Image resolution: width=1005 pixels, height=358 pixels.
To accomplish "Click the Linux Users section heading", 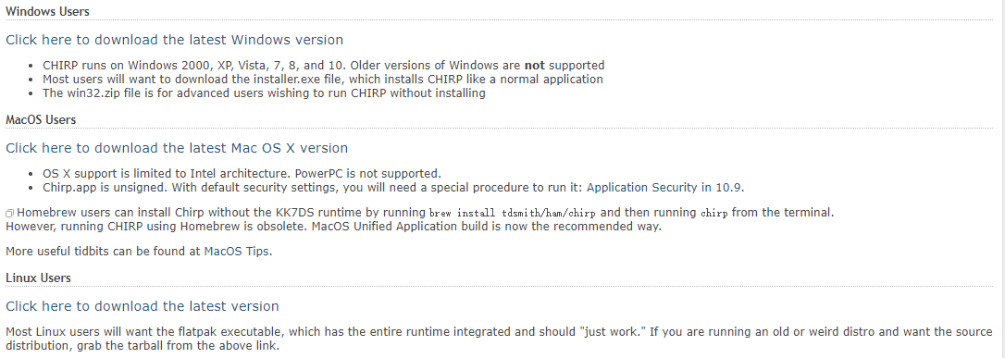I will tap(39, 278).
